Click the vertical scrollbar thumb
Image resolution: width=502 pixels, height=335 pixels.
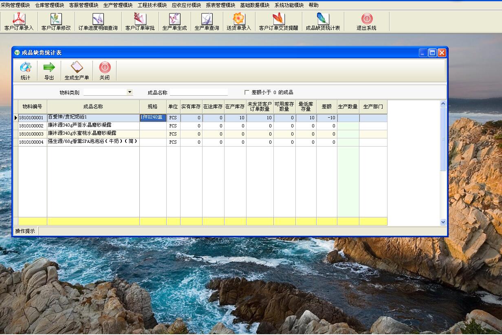click(x=443, y=138)
